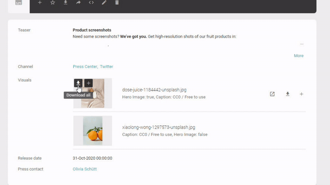Click the share arrow icon
Viewport: 330px width, 185px height.
[x=78, y=3]
